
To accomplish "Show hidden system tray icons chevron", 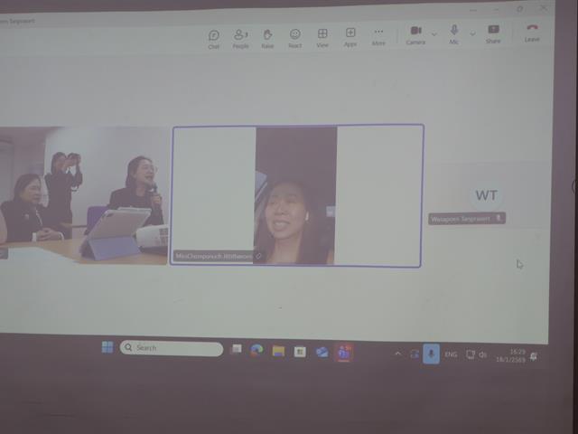I will (x=398, y=354).
